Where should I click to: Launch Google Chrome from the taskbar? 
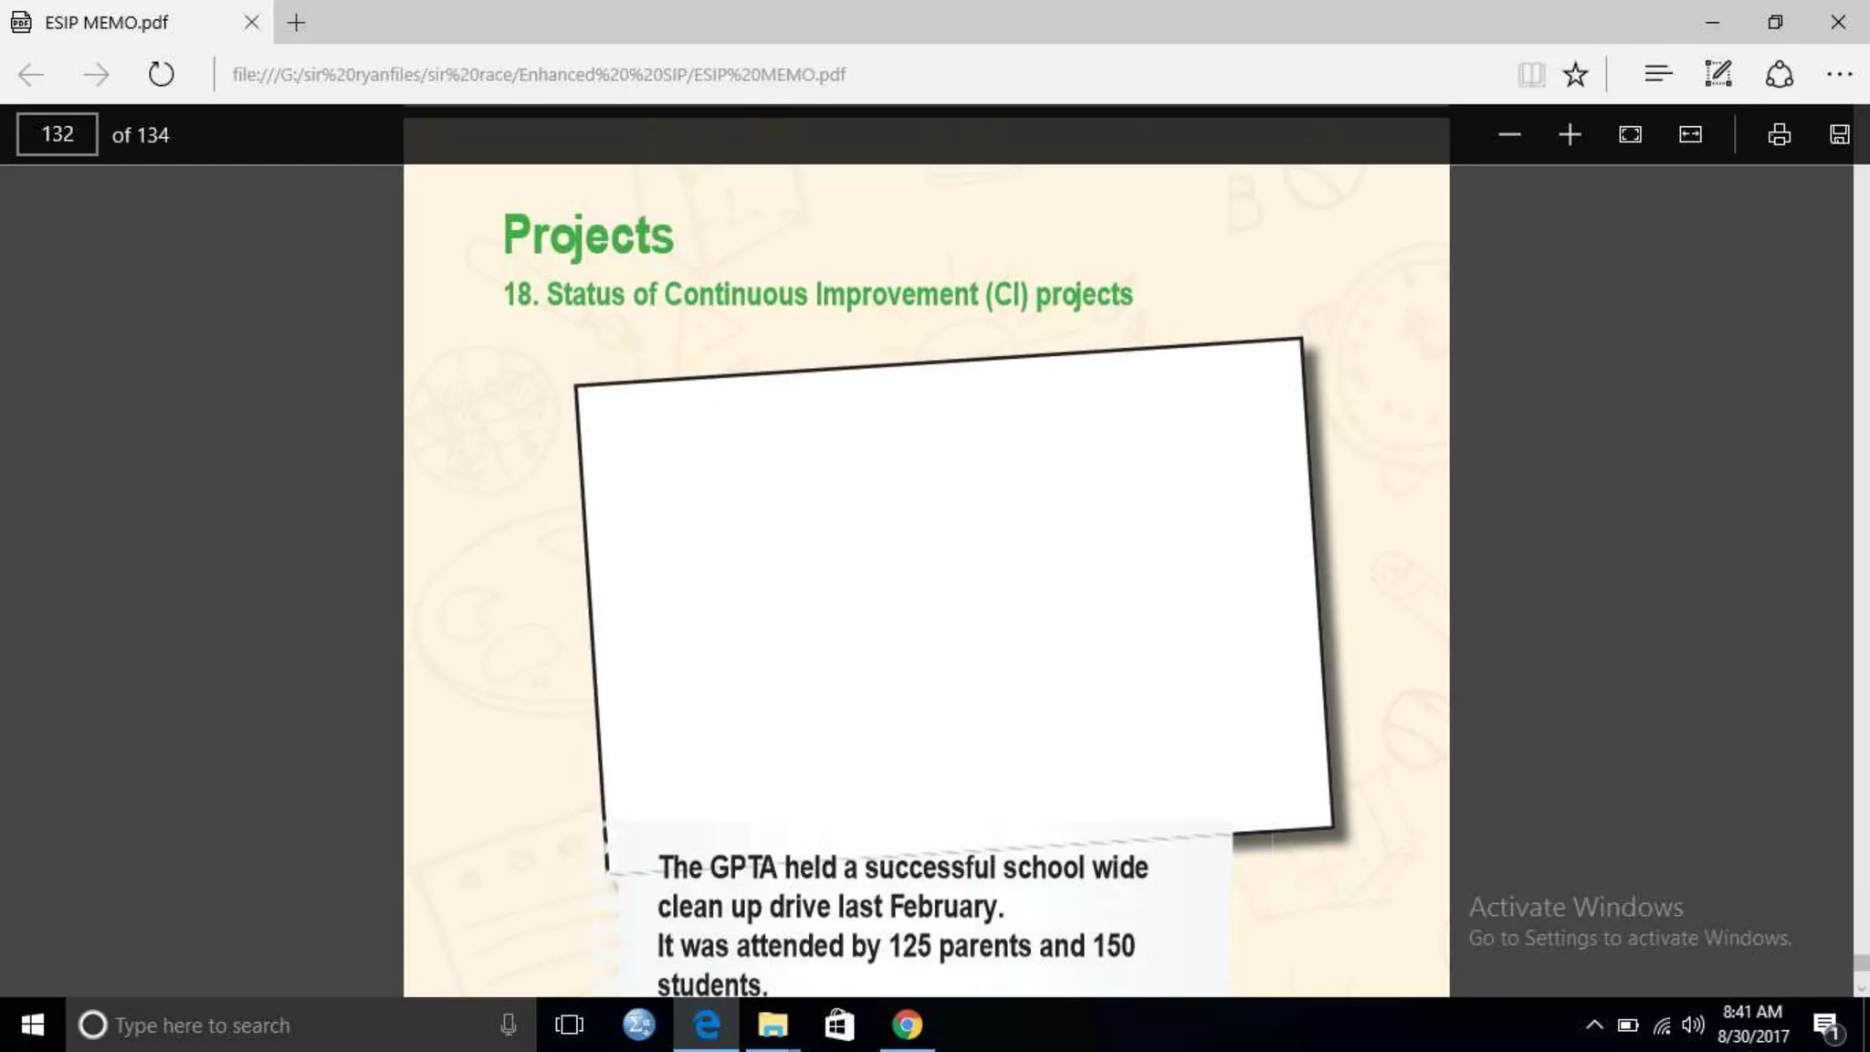click(x=907, y=1025)
